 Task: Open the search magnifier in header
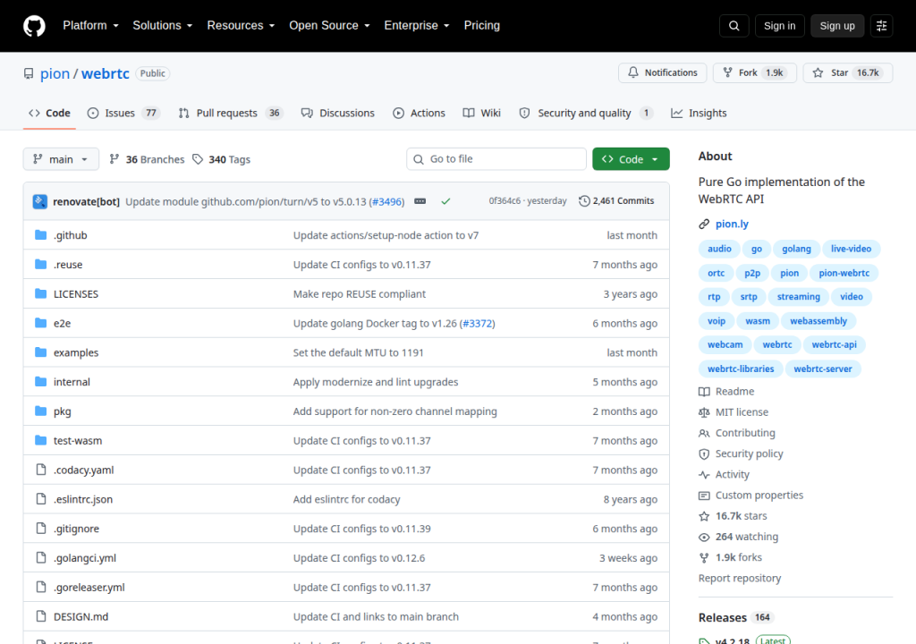[734, 26]
